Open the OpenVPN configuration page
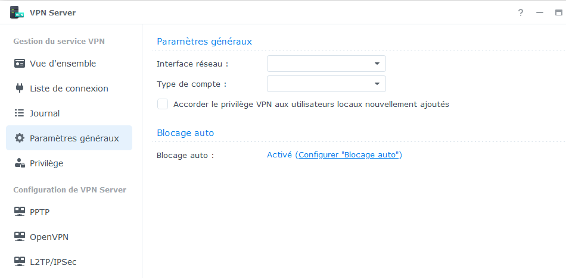This screenshot has width=566, height=278. click(x=49, y=237)
